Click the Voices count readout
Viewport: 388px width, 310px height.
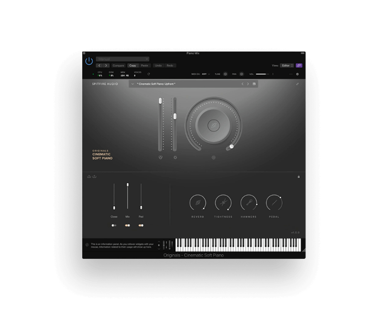138,74
